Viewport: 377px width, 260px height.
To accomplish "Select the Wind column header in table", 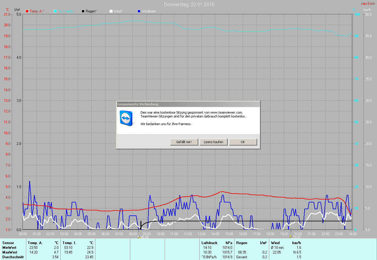I will tap(275, 243).
